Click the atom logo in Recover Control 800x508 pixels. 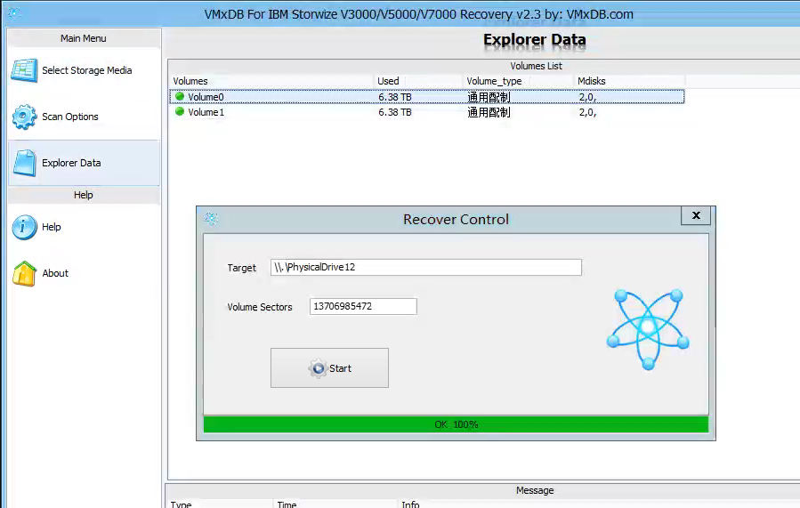(x=648, y=329)
